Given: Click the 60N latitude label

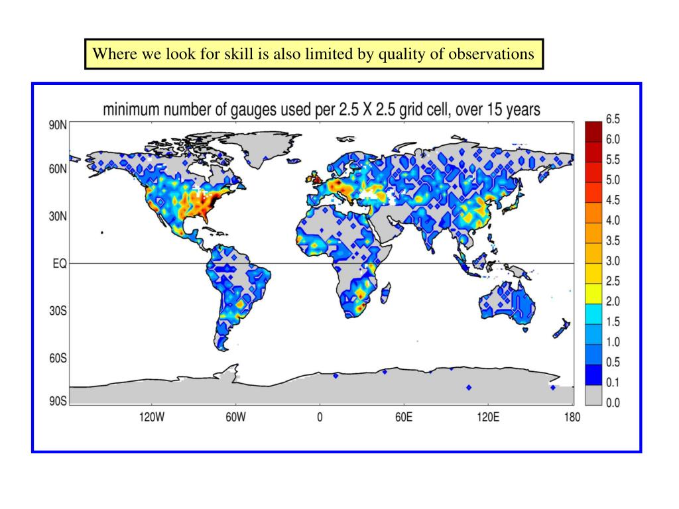Looking at the screenshot, I should click(x=58, y=169).
